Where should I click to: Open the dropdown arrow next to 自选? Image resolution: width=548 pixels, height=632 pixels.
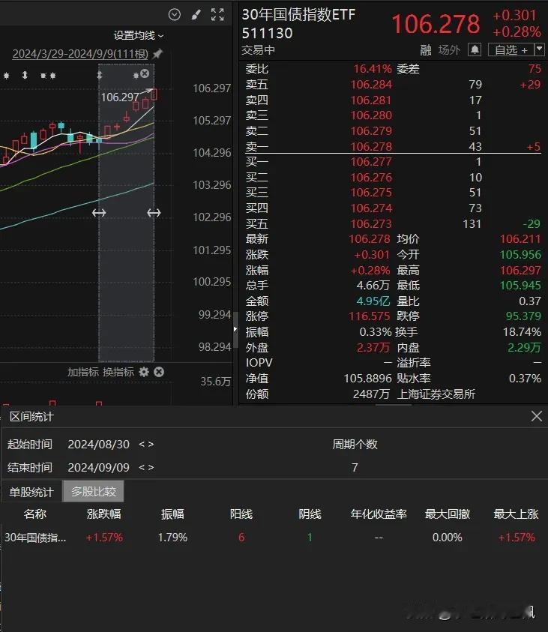coord(539,49)
